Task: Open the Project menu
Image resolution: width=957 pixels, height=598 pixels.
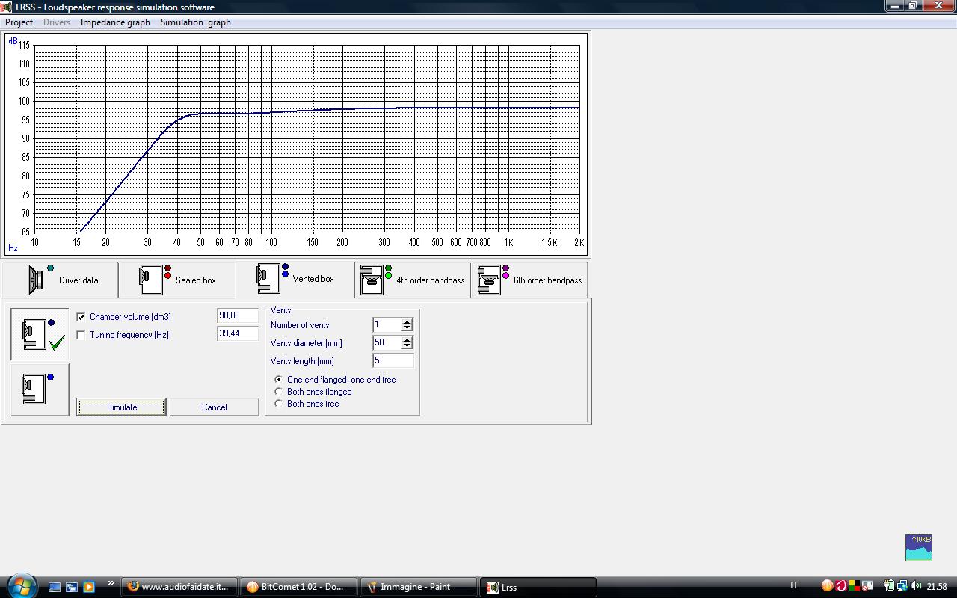Action: (19, 22)
